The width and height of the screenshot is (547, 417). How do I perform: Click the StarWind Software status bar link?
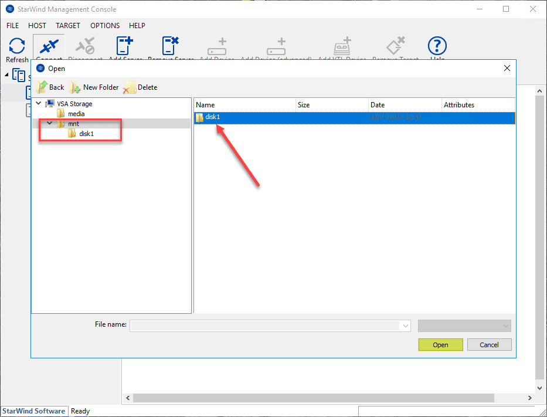pos(33,411)
